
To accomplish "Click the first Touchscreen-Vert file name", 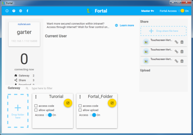I will click(161, 40).
